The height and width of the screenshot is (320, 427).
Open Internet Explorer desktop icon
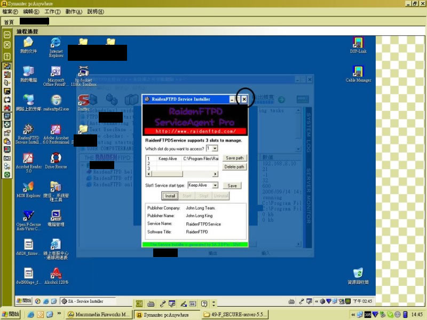56,47
